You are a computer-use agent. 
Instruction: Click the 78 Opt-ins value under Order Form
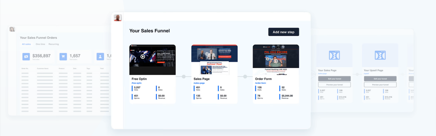[259, 96]
